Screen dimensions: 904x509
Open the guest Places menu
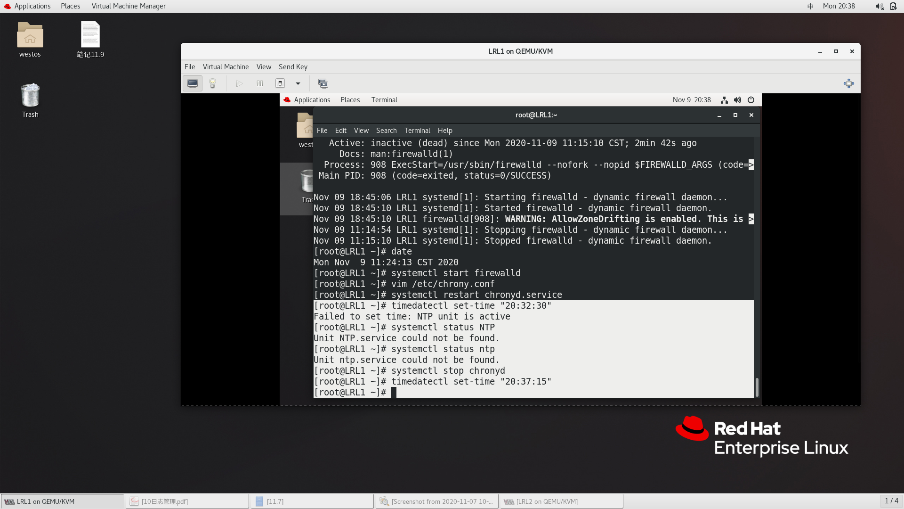350,100
